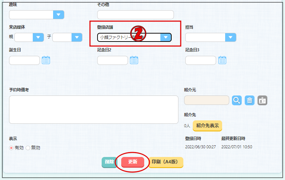Expand the 趣味 dropdown
This screenshot has width=285, height=180.
[x=58, y=15]
